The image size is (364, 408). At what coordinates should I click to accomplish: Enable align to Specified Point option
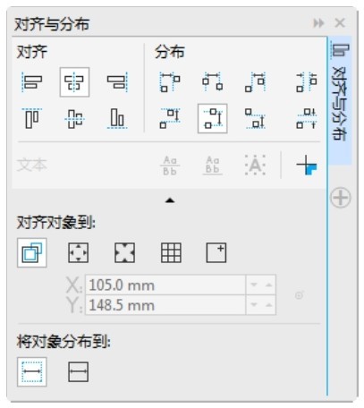(x=216, y=252)
